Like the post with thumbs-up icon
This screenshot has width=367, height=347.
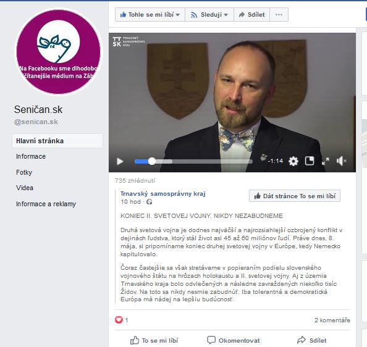[135, 340]
